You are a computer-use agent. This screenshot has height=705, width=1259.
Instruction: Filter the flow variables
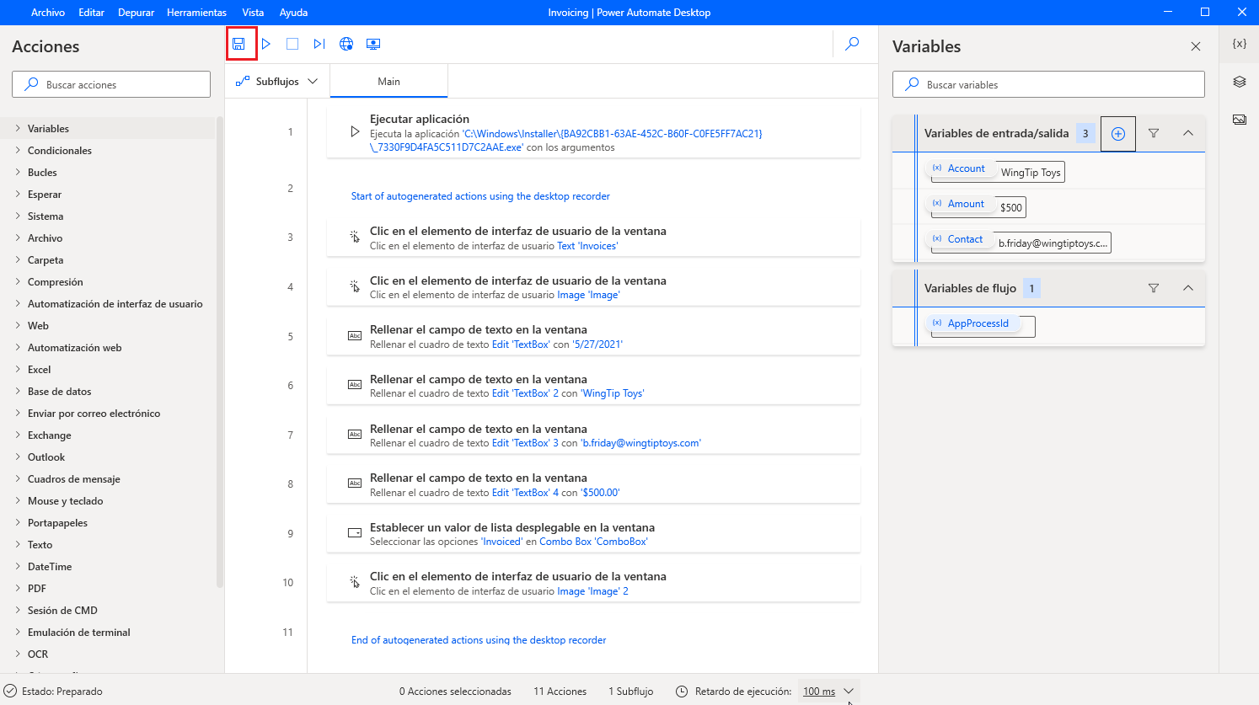coord(1154,288)
